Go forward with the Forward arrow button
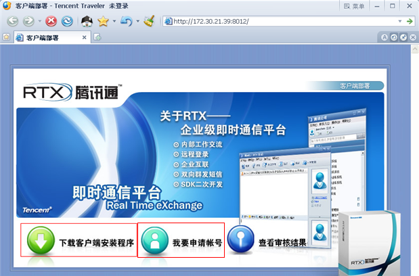The width and height of the screenshot is (419, 276). click(x=28, y=21)
